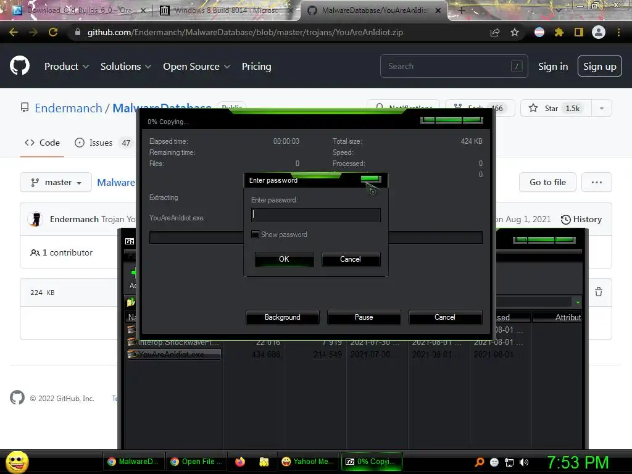The width and height of the screenshot is (632, 474).
Task: Switch to Windows 8 Build 8014 tab
Action: click(226, 10)
